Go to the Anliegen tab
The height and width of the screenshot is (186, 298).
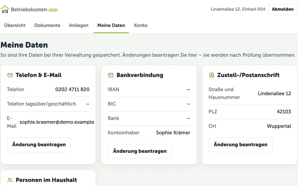point(79,25)
